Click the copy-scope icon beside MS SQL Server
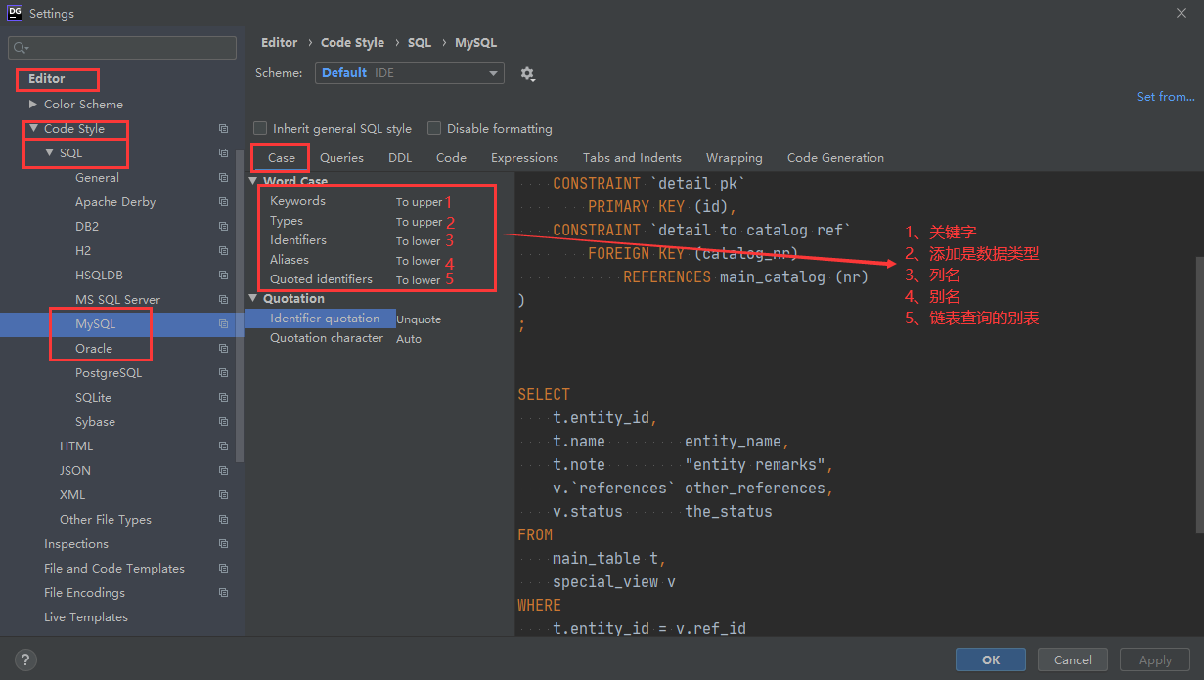Image resolution: width=1204 pixels, height=680 pixels. [223, 300]
